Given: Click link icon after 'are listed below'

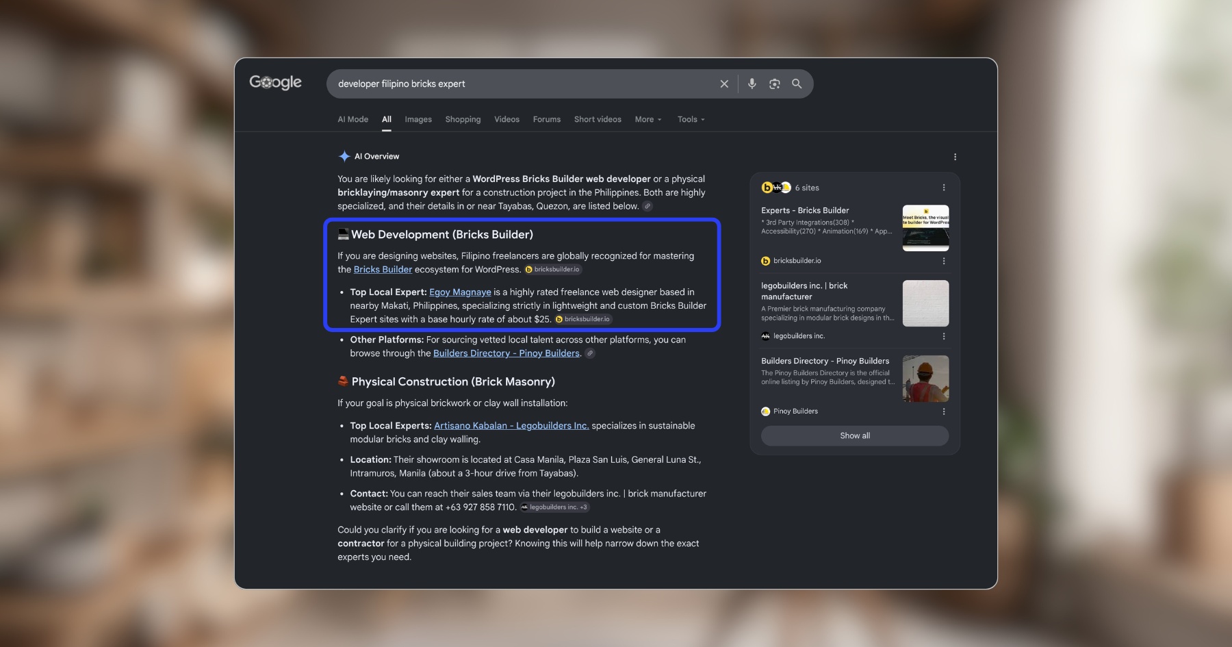Looking at the screenshot, I should 647,206.
